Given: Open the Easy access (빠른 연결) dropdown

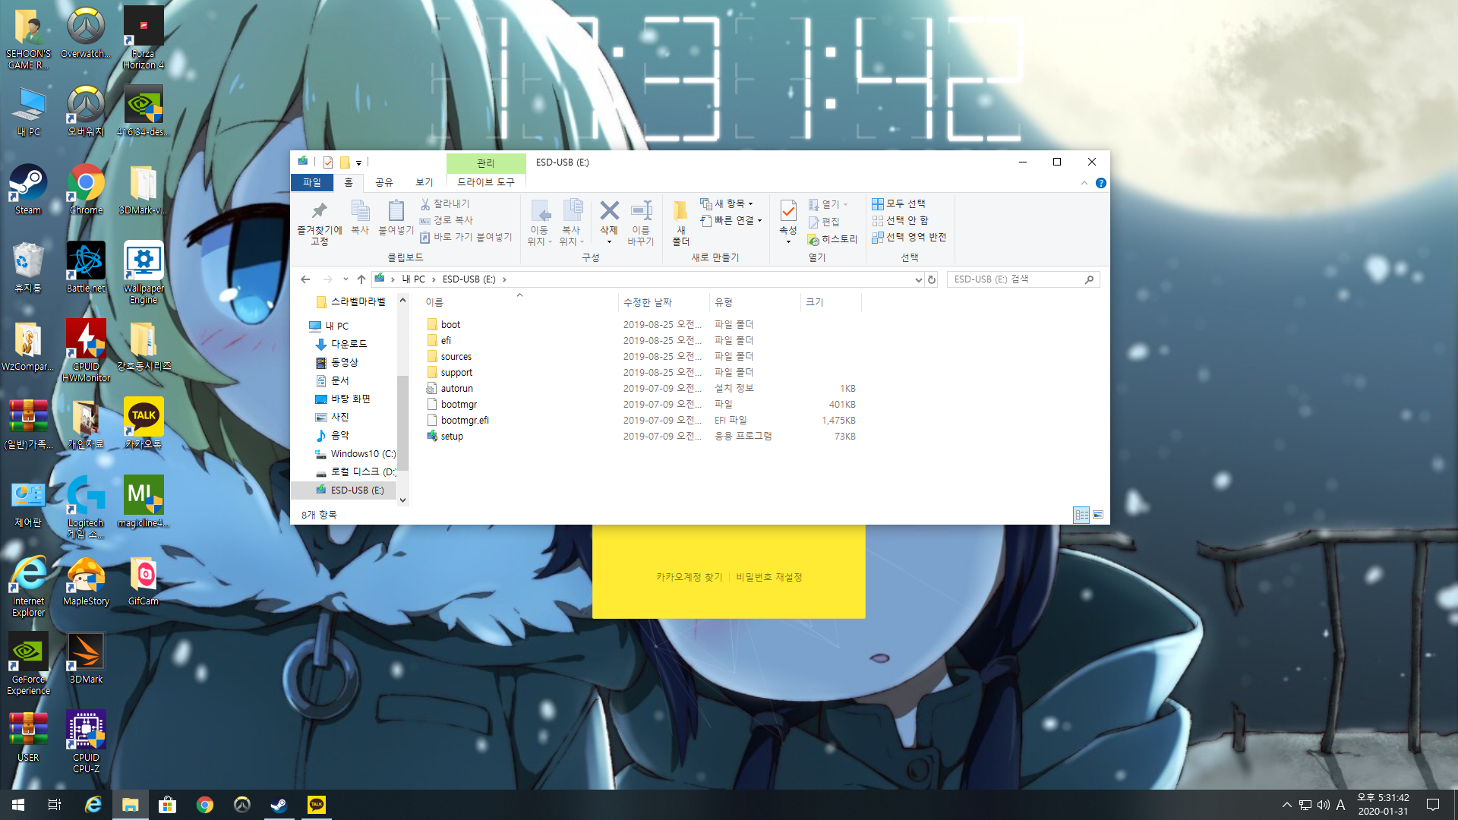Looking at the screenshot, I should pos(731,220).
